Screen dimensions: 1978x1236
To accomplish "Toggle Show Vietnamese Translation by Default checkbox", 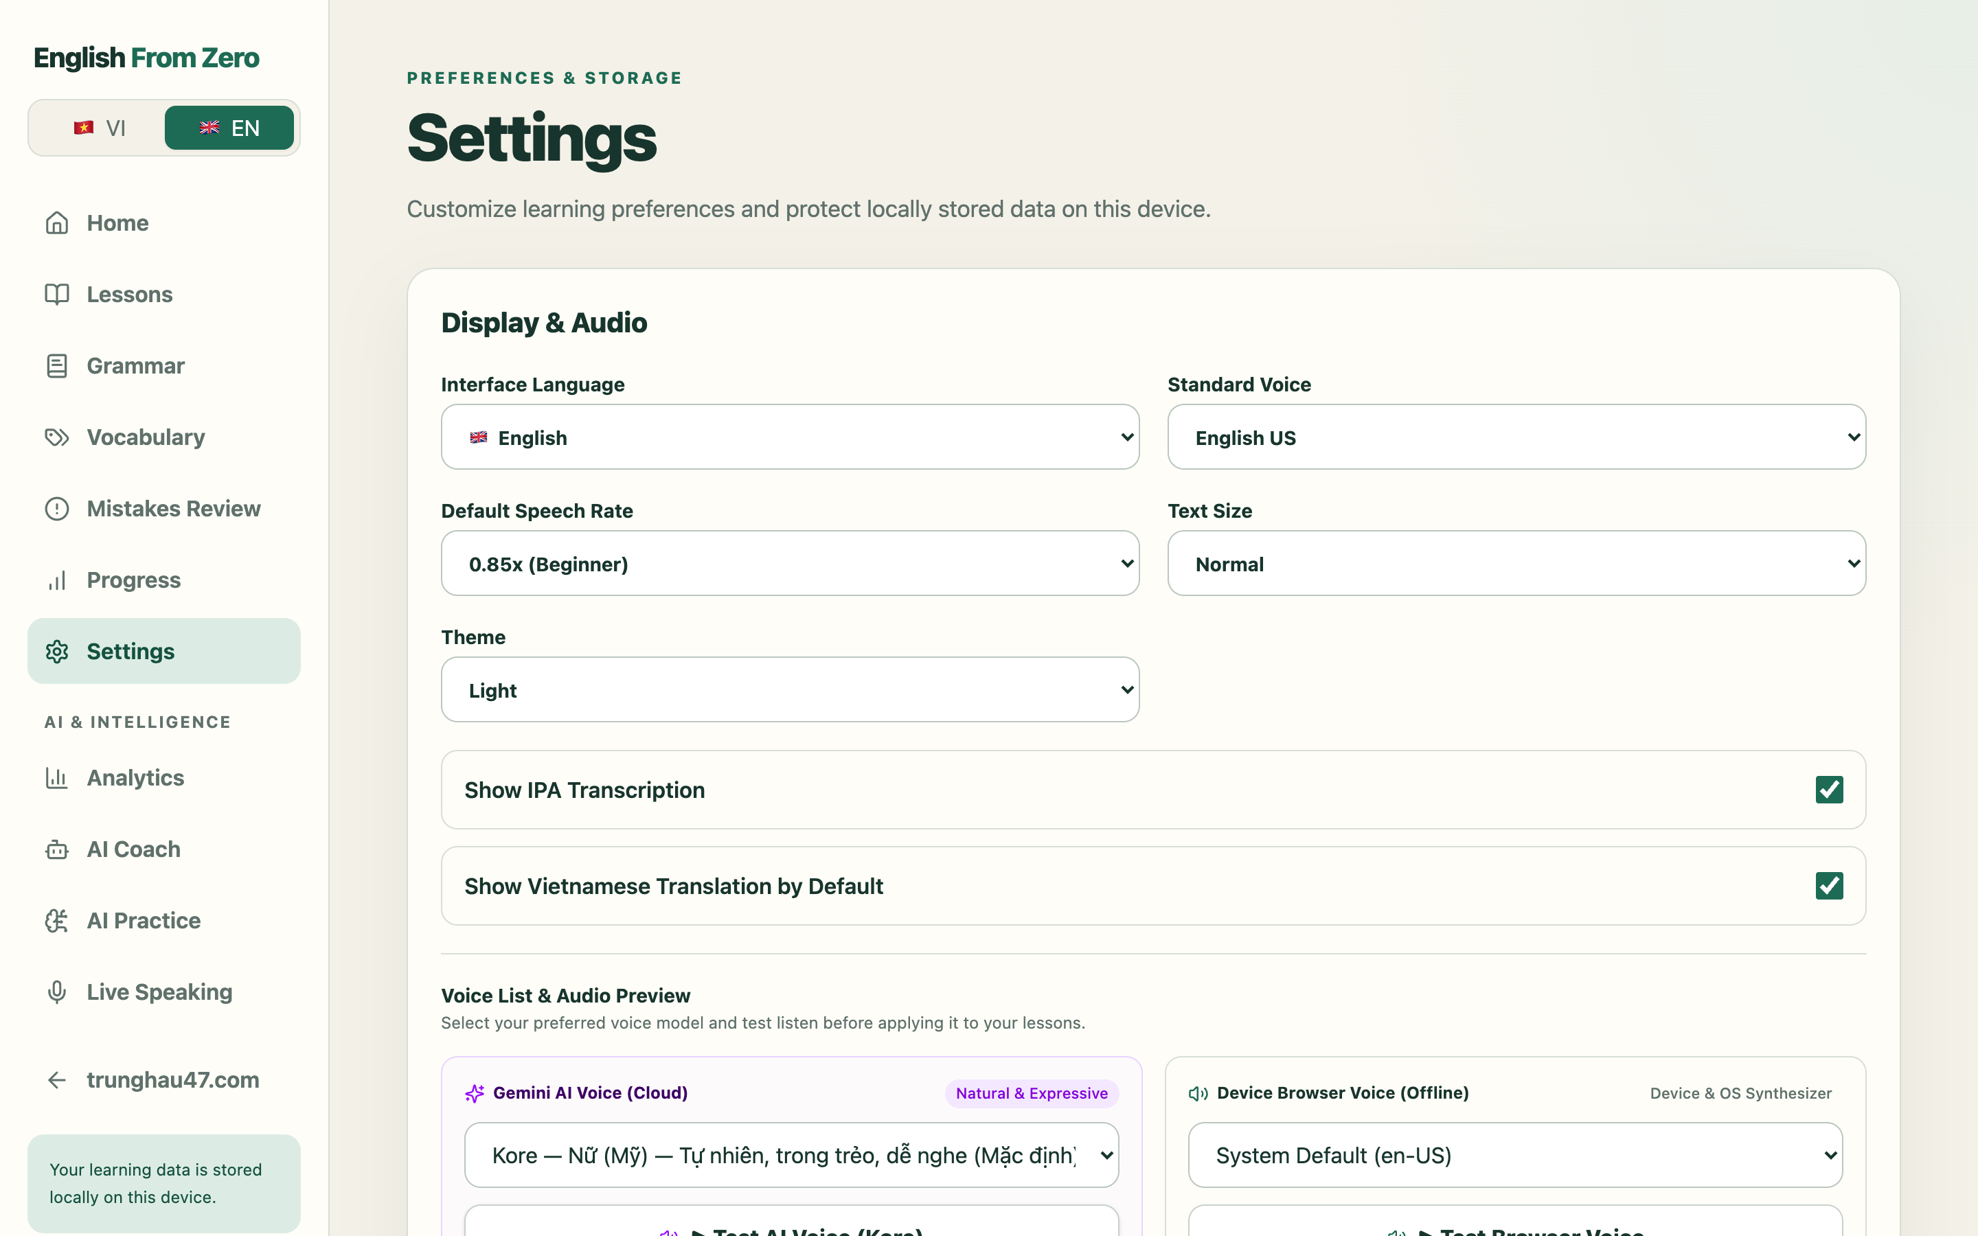I will [1829, 885].
